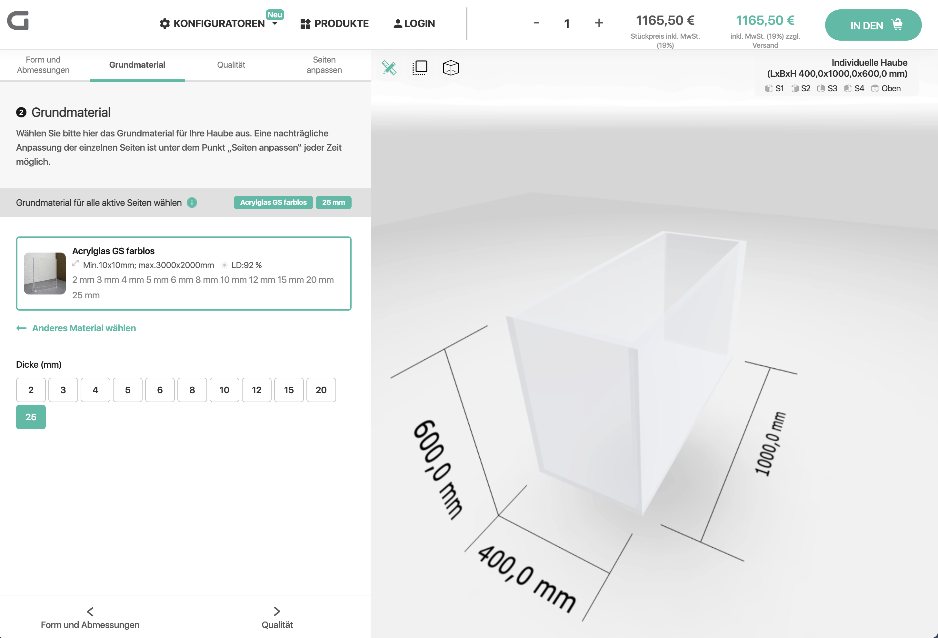Click the company logo icon
This screenshot has width=938, height=638.
click(18, 20)
